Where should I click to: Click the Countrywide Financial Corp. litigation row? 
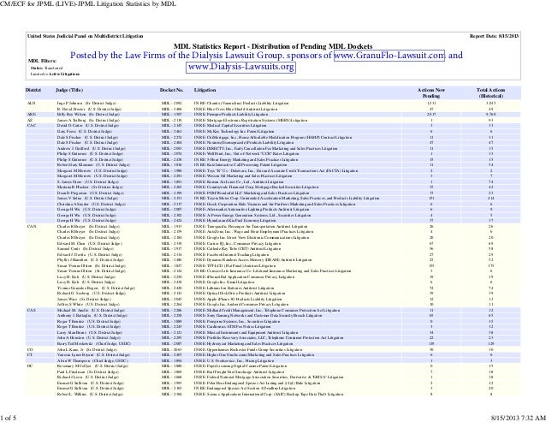273,187
